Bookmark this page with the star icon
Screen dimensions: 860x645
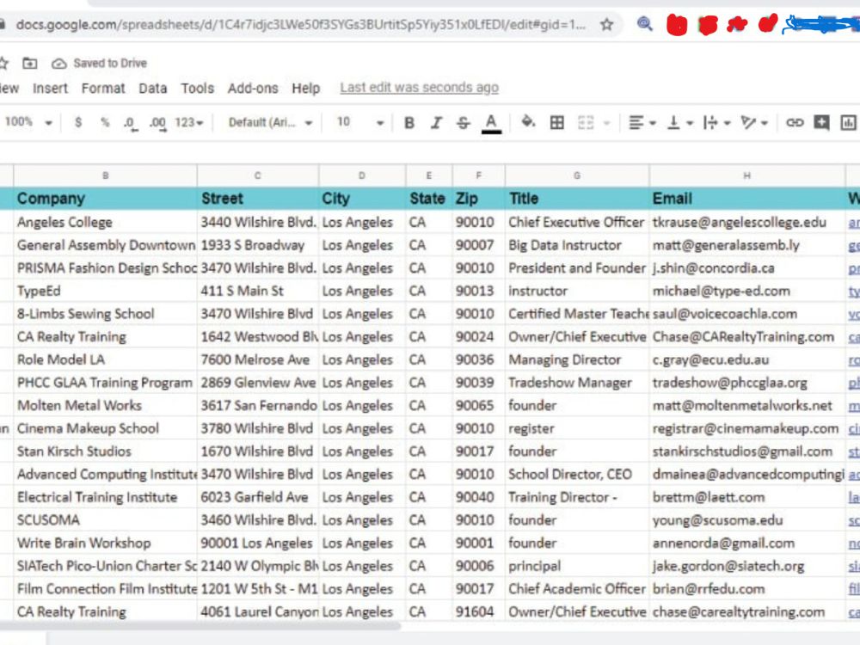[x=606, y=25]
